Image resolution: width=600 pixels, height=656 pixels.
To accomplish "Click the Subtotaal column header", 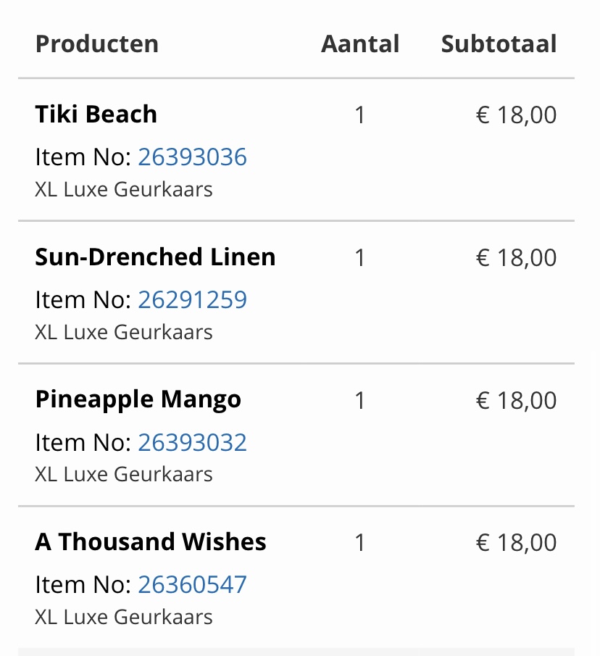I will (x=499, y=43).
